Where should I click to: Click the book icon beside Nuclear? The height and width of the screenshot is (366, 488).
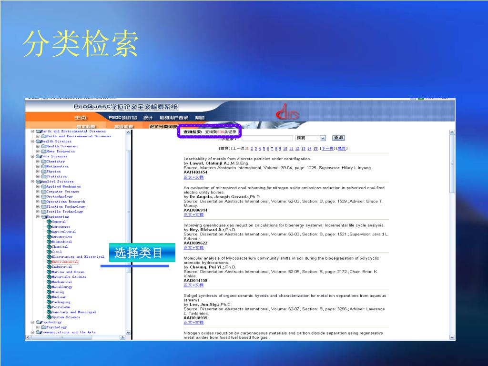point(49,297)
